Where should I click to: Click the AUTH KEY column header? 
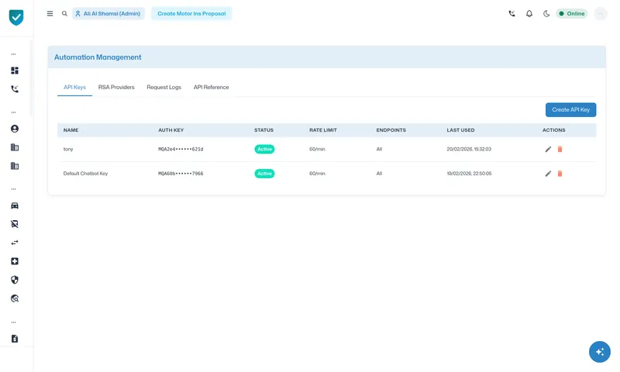click(x=170, y=130)
